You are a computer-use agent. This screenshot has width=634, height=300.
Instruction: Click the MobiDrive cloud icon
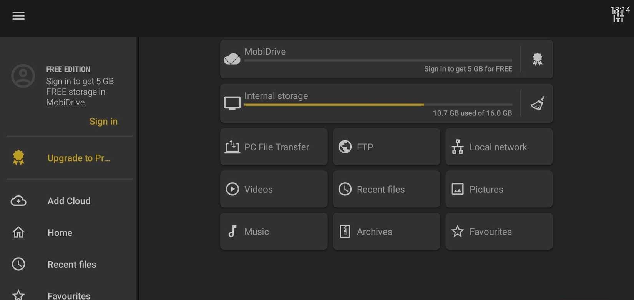232,59
